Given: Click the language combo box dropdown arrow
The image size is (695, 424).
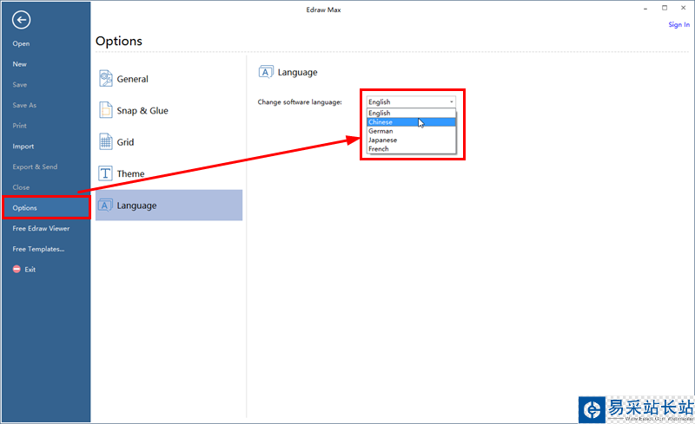Looking at the screenshot, I should [451, 101].
